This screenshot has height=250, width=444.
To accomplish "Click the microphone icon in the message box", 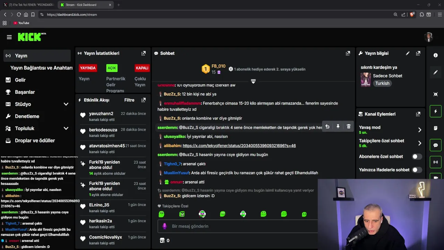I will [165, 226].
